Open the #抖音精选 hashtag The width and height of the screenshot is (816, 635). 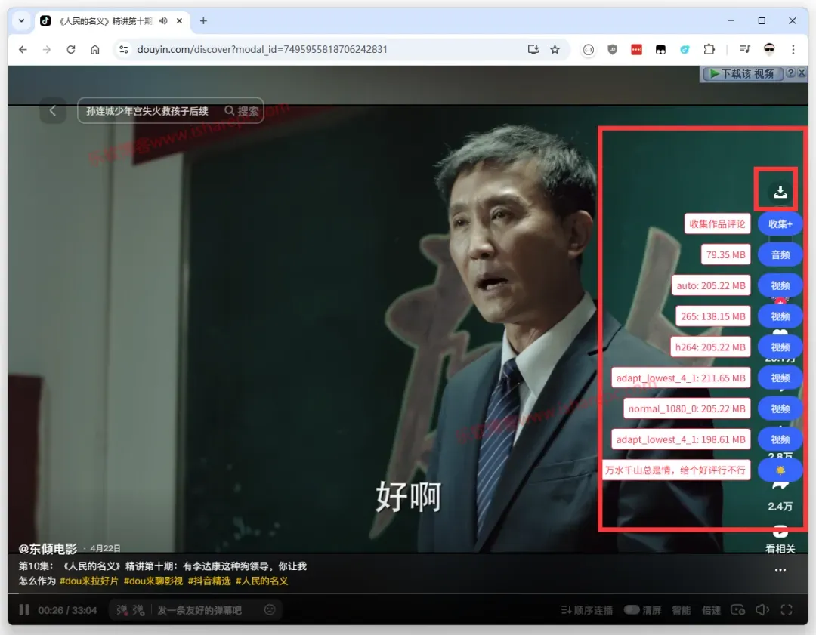point(209,581)
